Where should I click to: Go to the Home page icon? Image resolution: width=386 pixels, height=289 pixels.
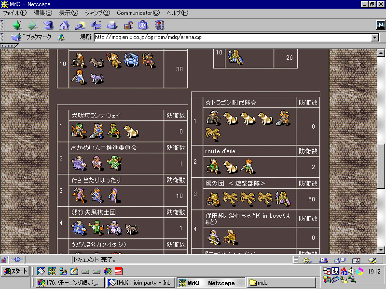click(x=64, y=25)
